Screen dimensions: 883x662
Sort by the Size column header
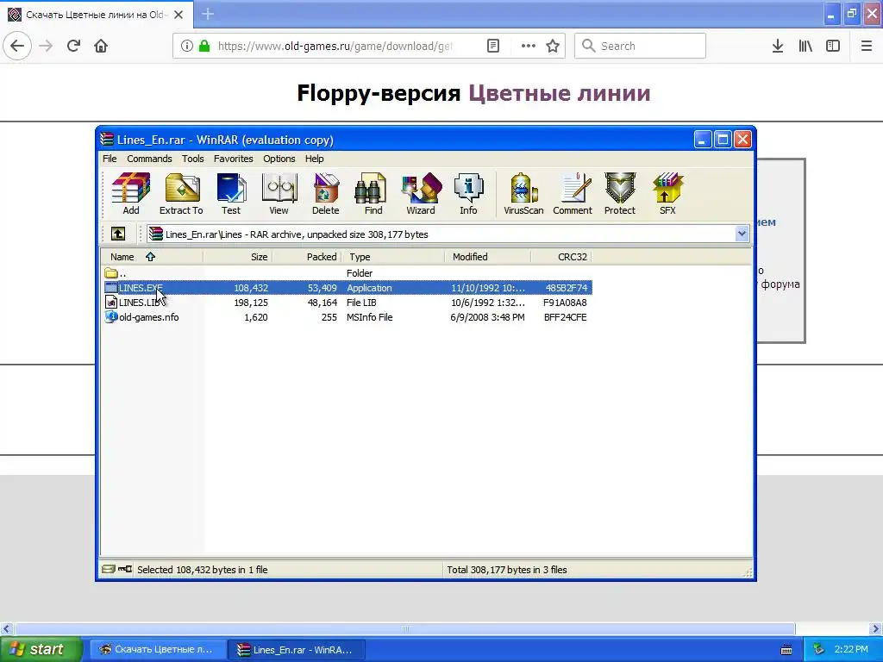238,257
